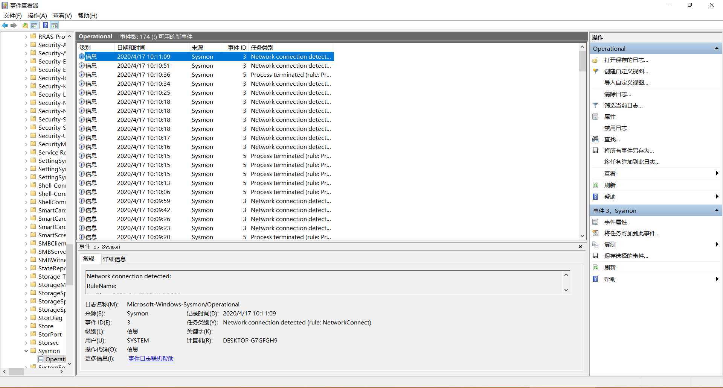723x388 pixels.
Task: Select the event logged at 10:09:42
Action: tap(206, 210)
